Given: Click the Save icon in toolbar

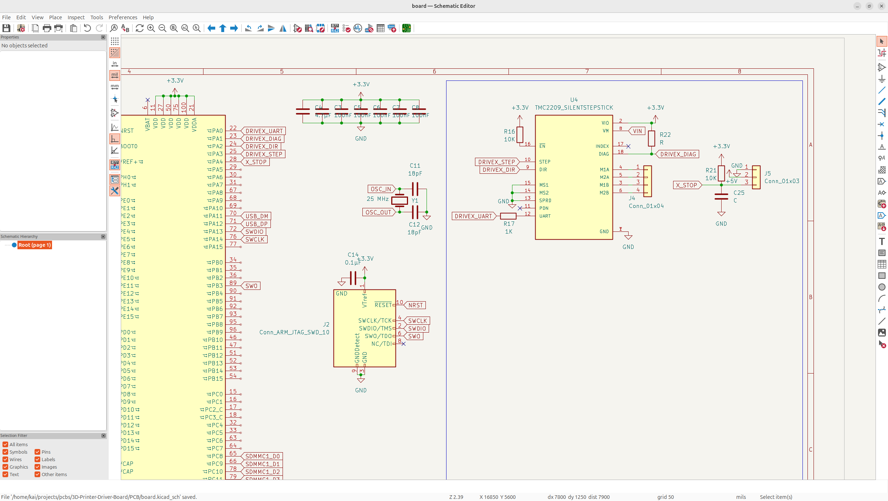Looking at the screenshot, I should (6, 28).
